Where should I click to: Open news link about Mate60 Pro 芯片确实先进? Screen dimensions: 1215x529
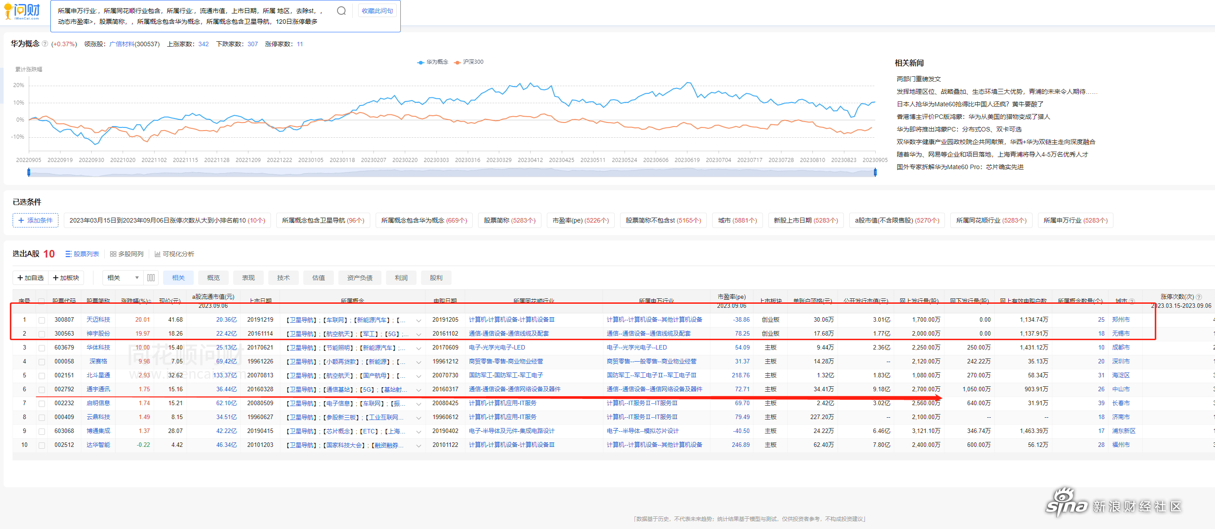click(x=960, y=167)
